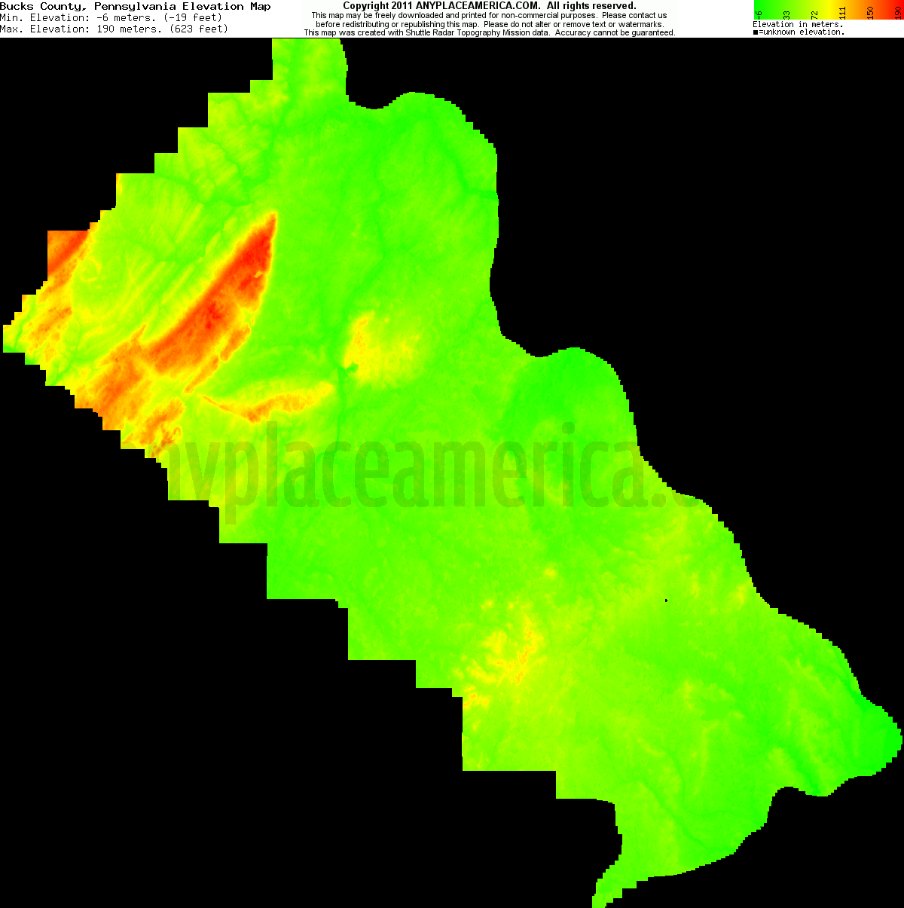Select the "72" elevation legend label
This screenshot has width=904, height=908.
(x=814, y=14)
